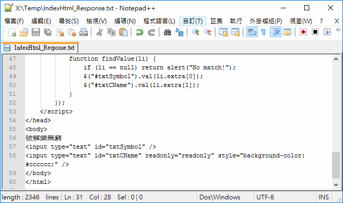Open a file using the folder icon
Viewport: 343px width, 203px height.
[24, 32]
